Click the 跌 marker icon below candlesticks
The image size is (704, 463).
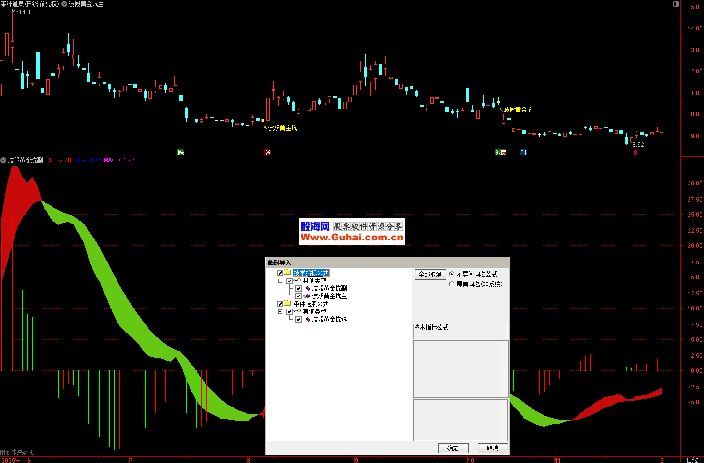(181, 153)
